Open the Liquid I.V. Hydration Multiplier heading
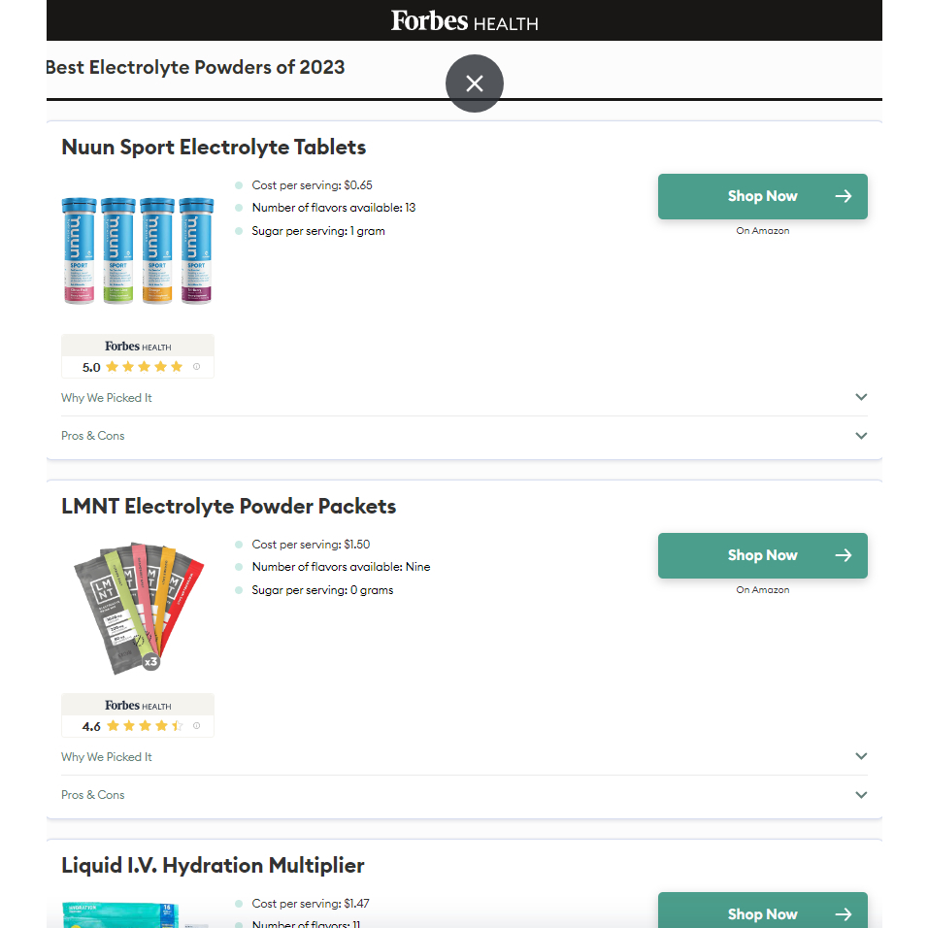 tap(213, 865)
